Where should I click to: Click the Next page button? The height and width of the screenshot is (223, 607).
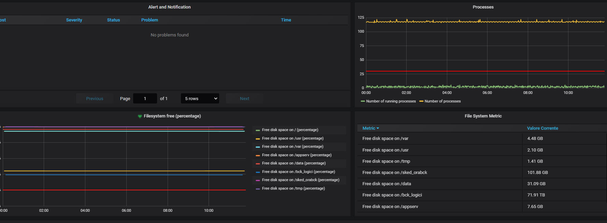point(244,98)
